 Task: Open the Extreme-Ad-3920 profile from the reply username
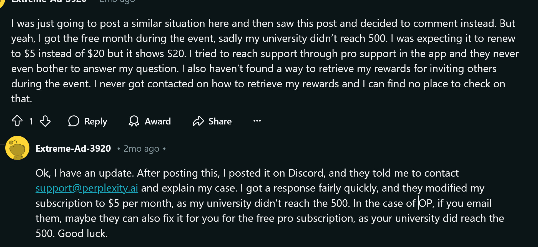coord(73,149)
